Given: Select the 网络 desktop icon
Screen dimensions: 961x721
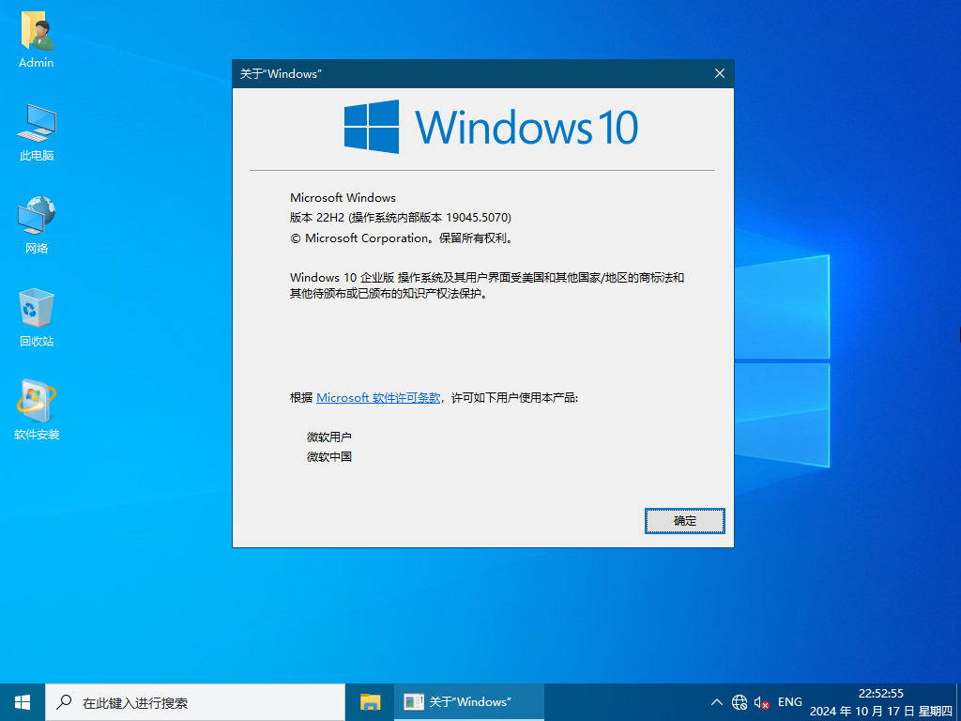Looking at the screenshot, I should [x=37, y=225].
